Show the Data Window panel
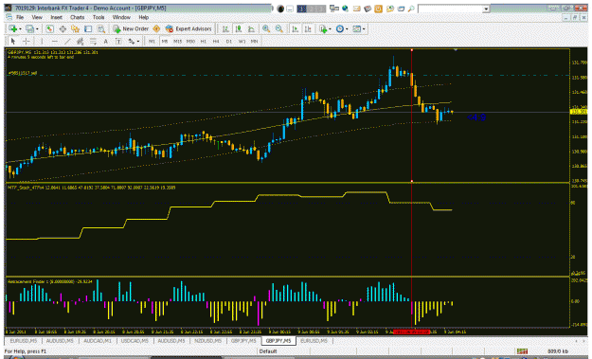 point(63,28)
